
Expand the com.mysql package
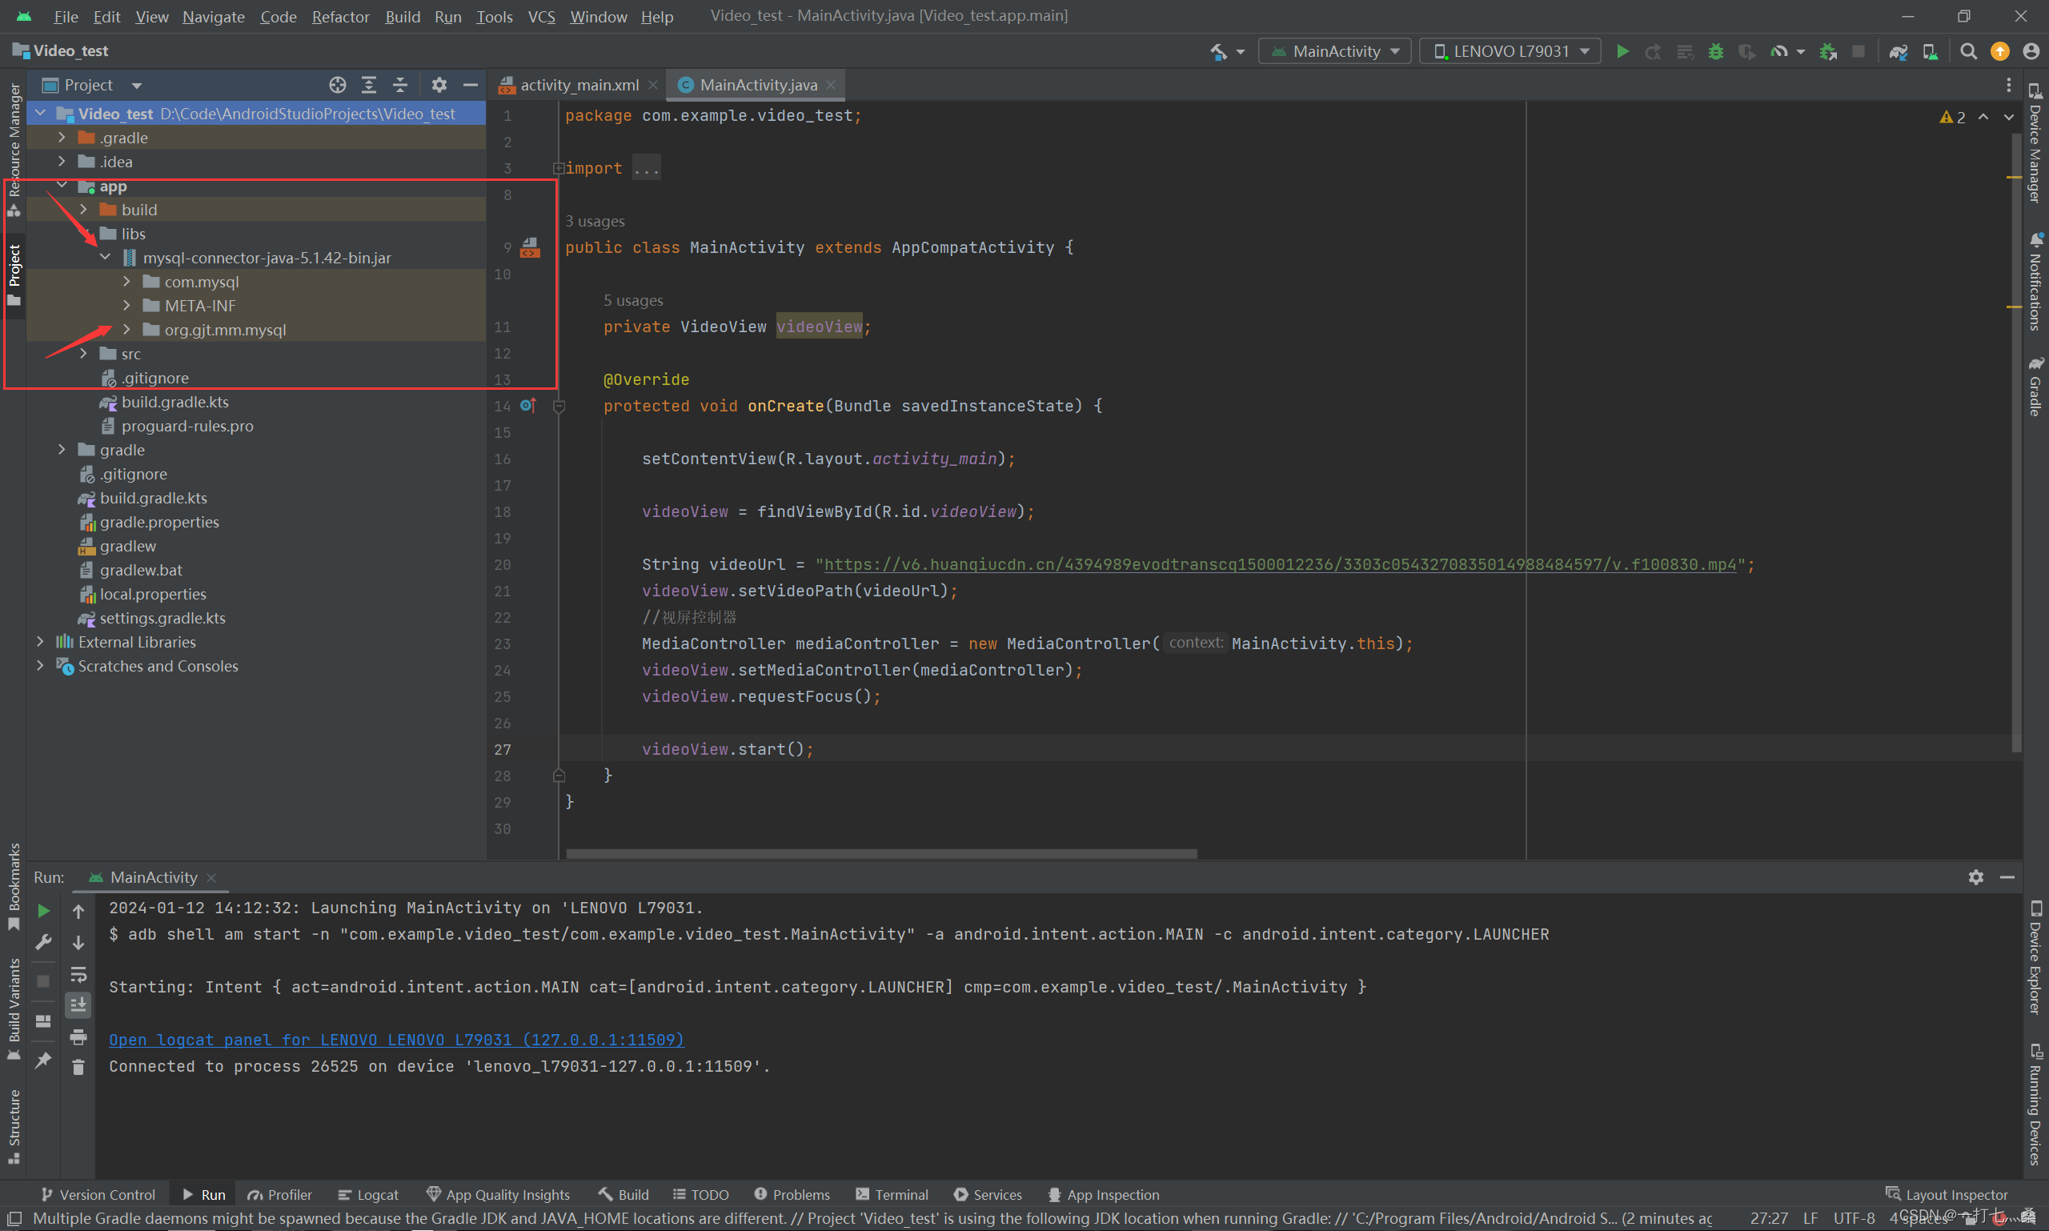(127, 281)
